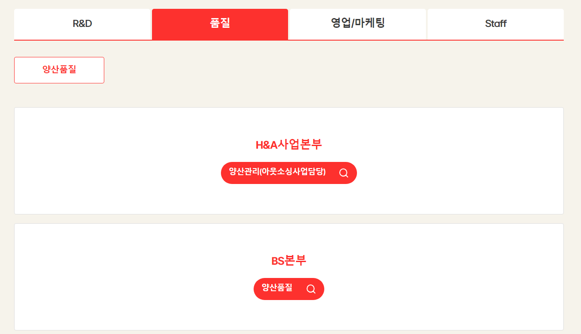
Task: Click the magnifying glass icon next to 양산관리(아웃소싱사업담당)
Action: pos(343,173)
